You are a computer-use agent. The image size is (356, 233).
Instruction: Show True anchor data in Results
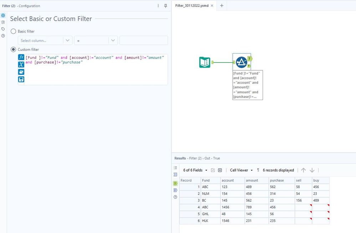click(x=175, y=183)
